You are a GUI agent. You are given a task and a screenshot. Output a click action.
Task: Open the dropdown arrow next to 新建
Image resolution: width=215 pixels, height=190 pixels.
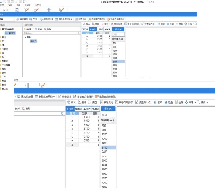tap(33, 29)
